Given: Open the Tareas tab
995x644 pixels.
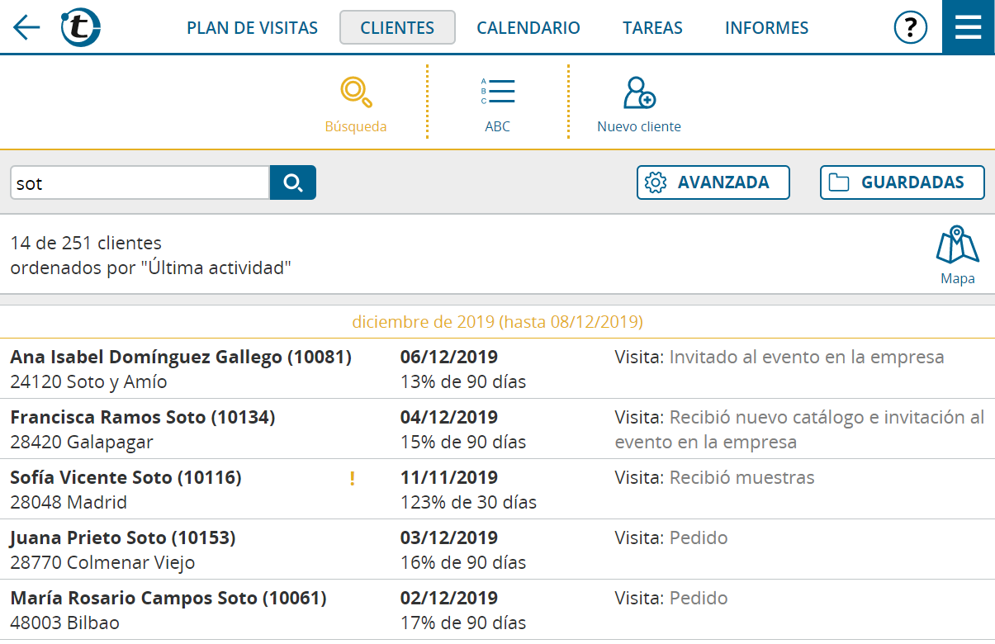Looking at the screenshot, I should 652,27.
